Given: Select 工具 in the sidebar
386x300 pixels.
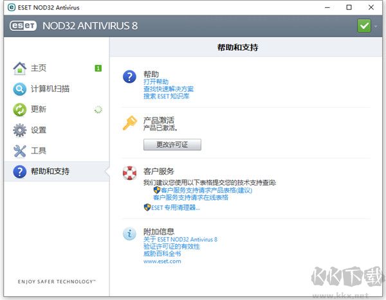Looking at the screenshot, I should (39, 150).
